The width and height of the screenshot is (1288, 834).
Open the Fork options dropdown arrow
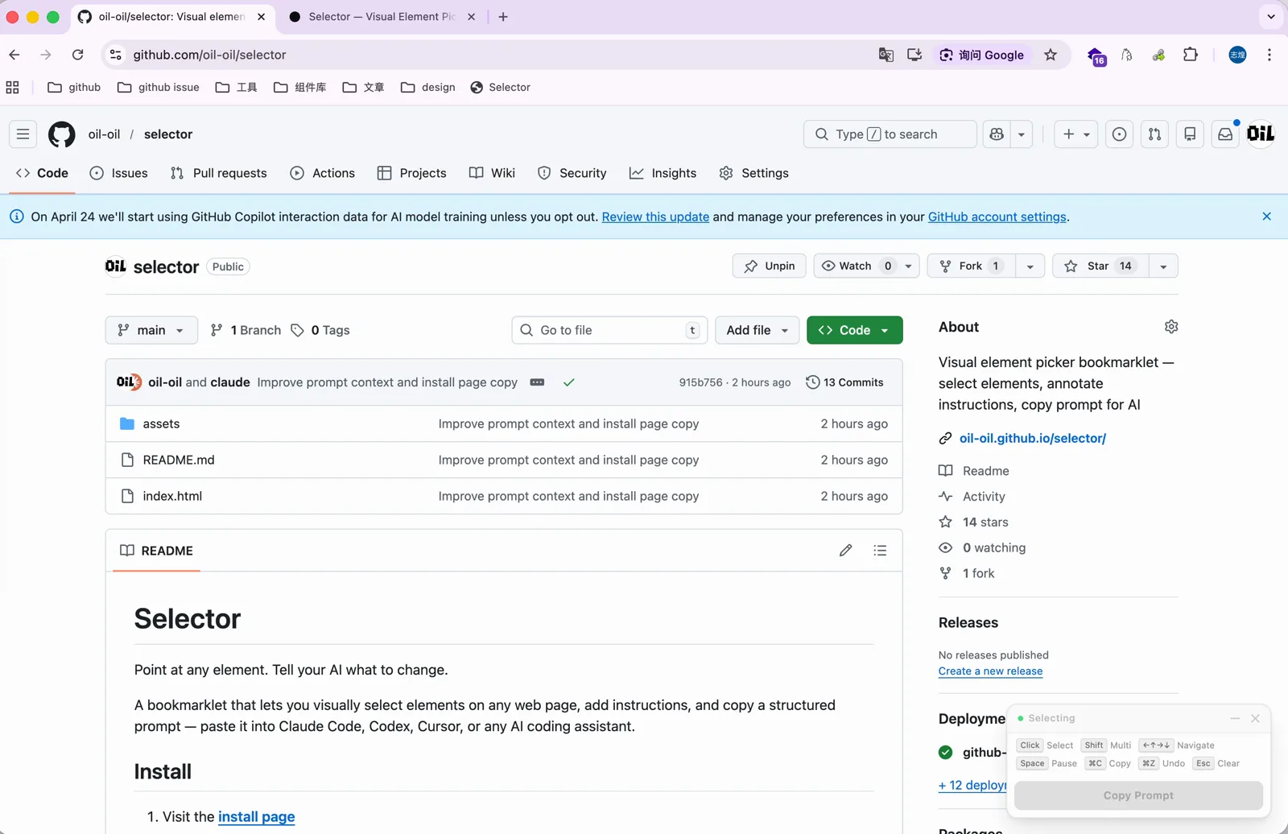[1030, 266]
